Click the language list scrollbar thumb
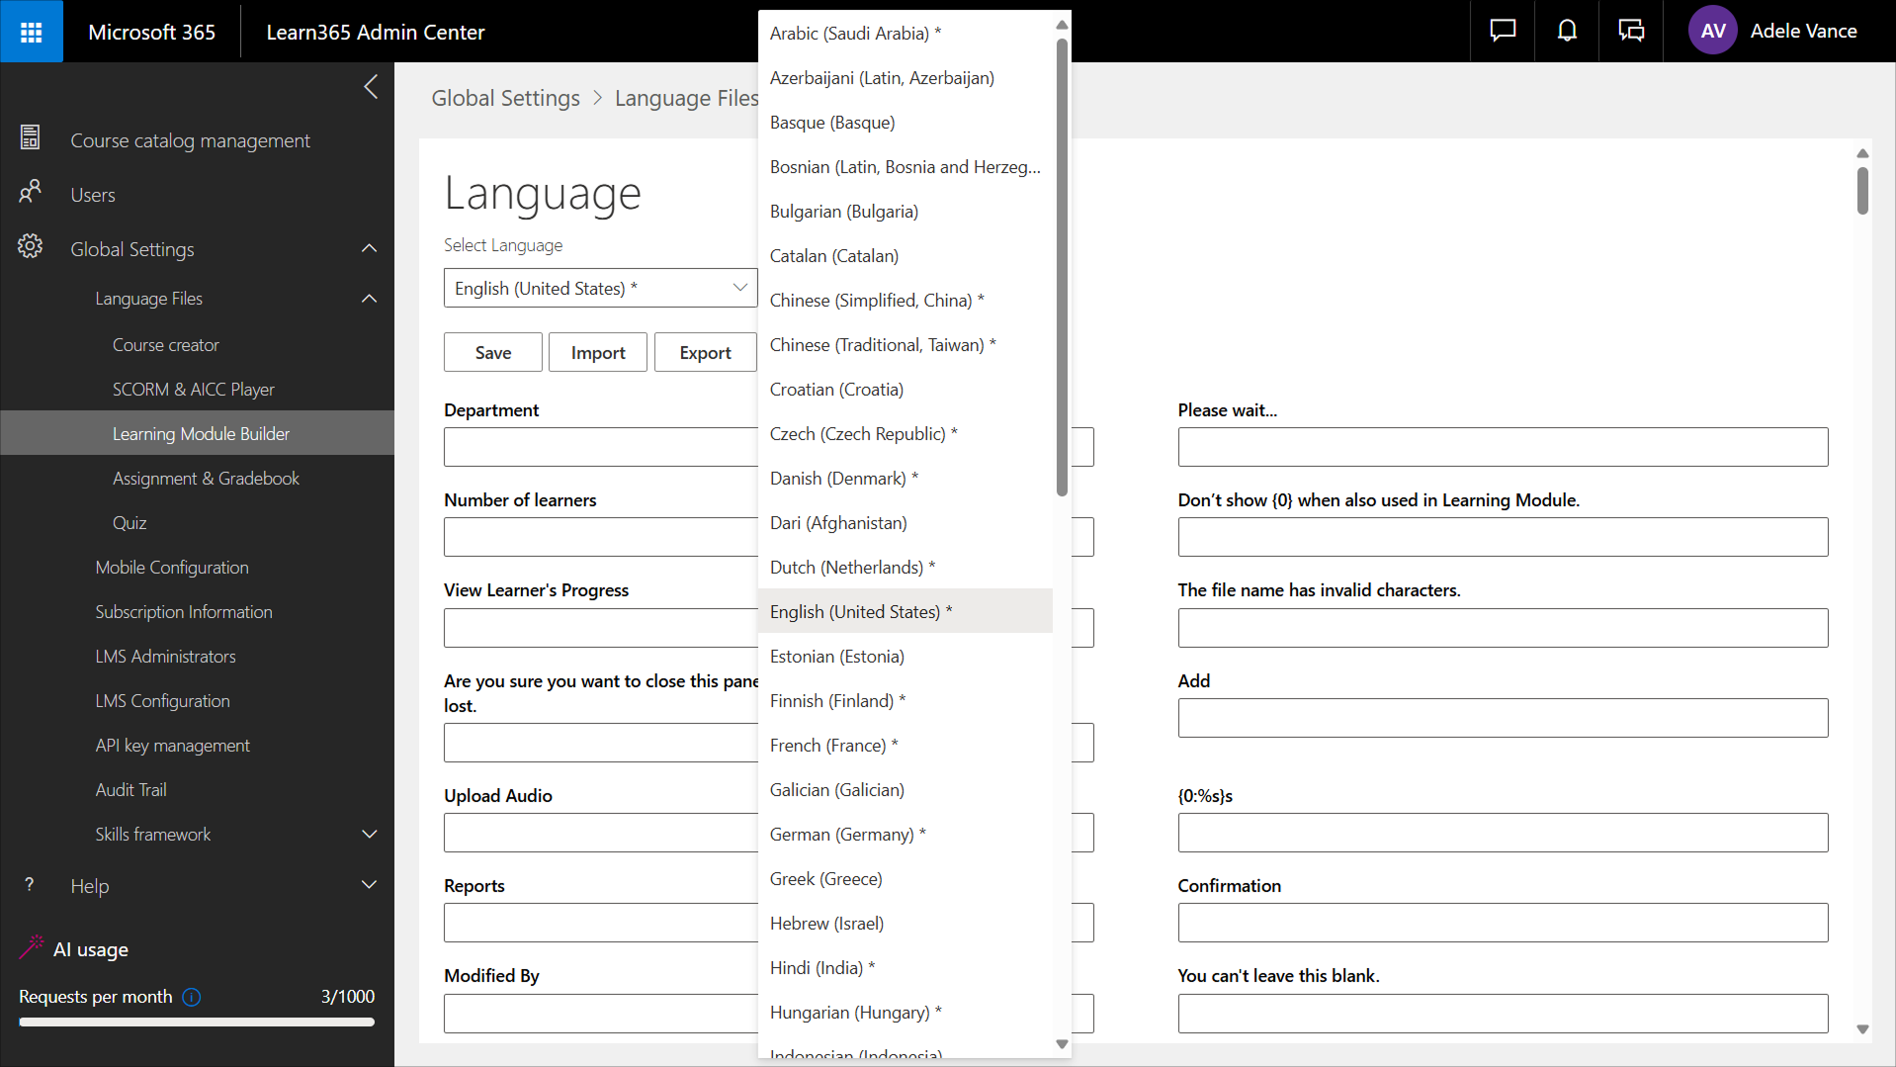This screenshot has width=1896, height=1067. pyautogui.click(x=1062, y=267)
